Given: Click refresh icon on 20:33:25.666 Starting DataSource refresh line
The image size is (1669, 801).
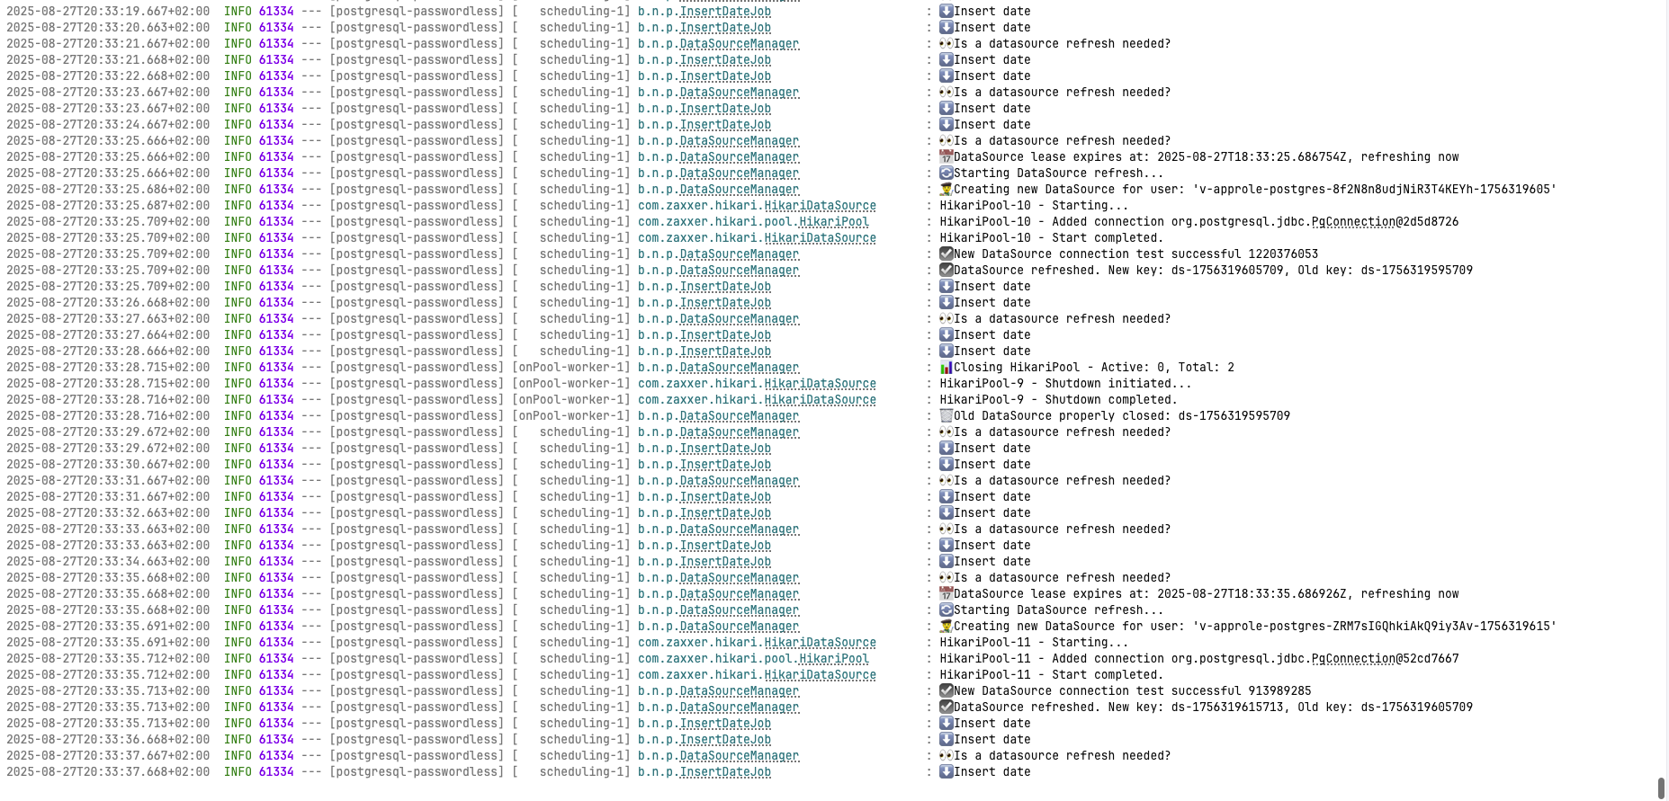Looking at the screenshot, I should coord(946,173).
